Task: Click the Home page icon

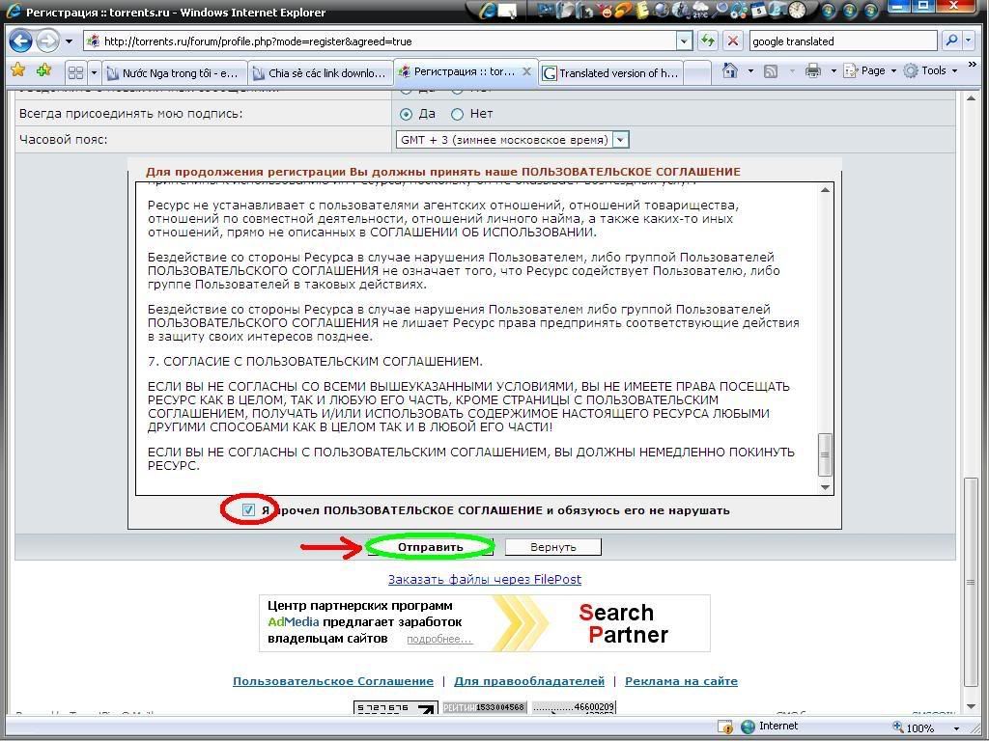Action: pos(731,71)
